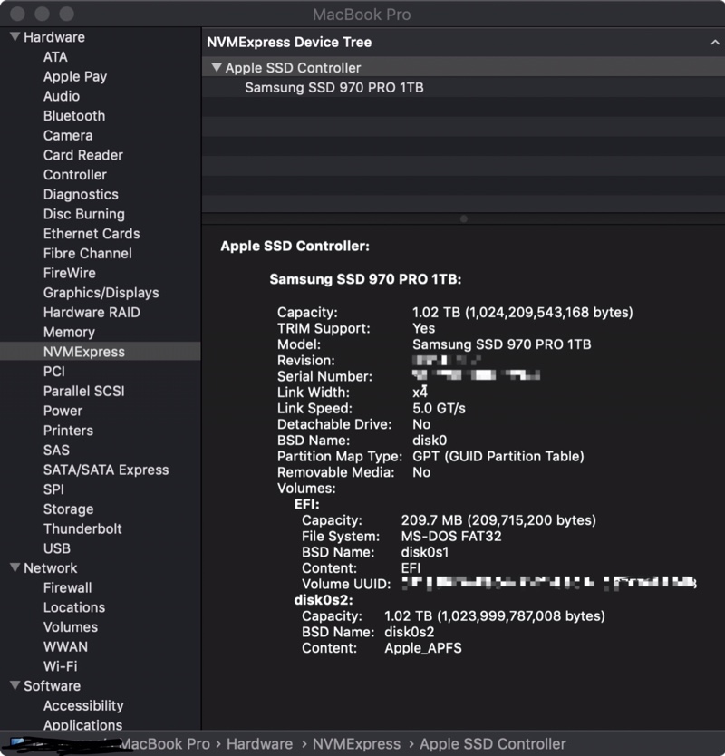Viewport: 725px width, 756px height.
Task: Collapse the Software section triangle
Action: point(14,685)
